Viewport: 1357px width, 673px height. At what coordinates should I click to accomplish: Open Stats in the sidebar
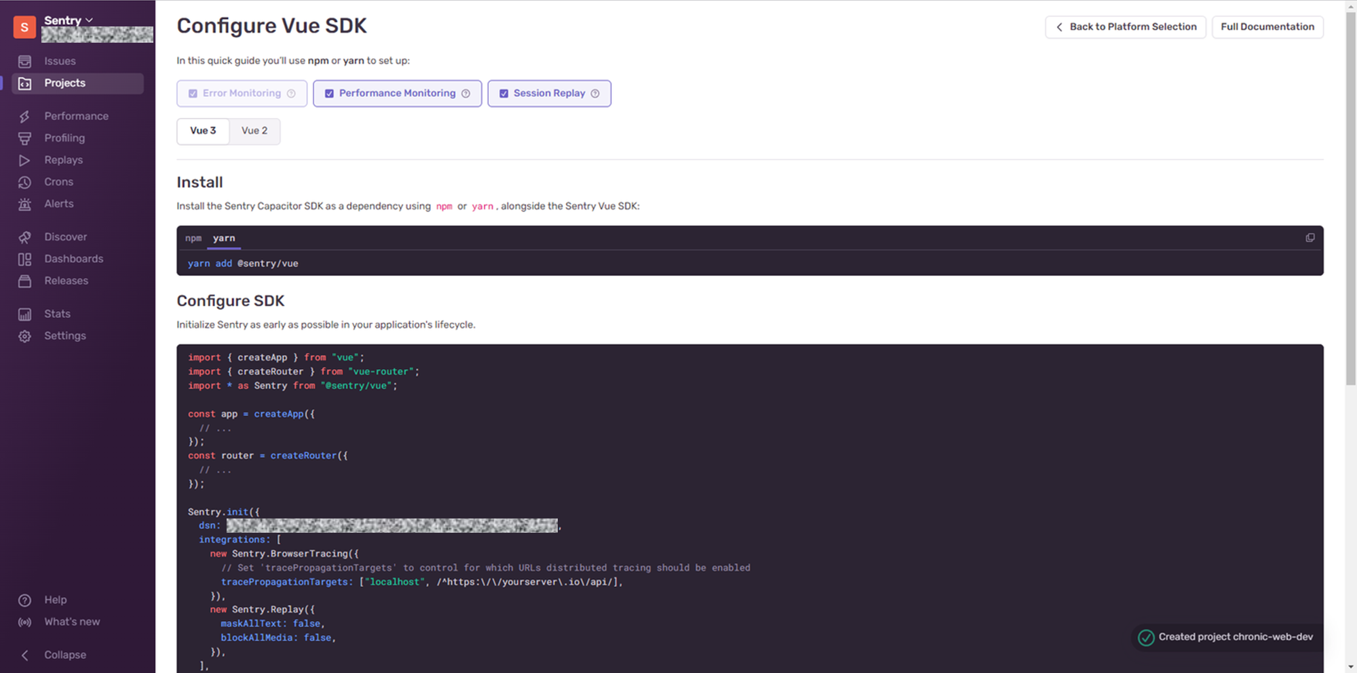[58, 314]
